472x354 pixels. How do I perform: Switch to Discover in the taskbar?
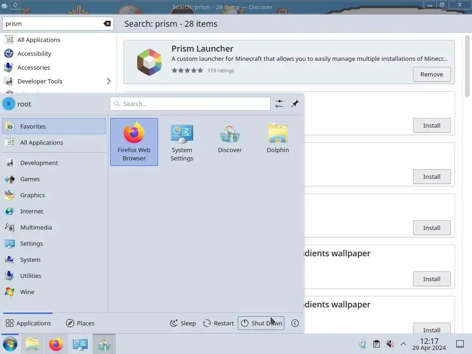[104, 344]
